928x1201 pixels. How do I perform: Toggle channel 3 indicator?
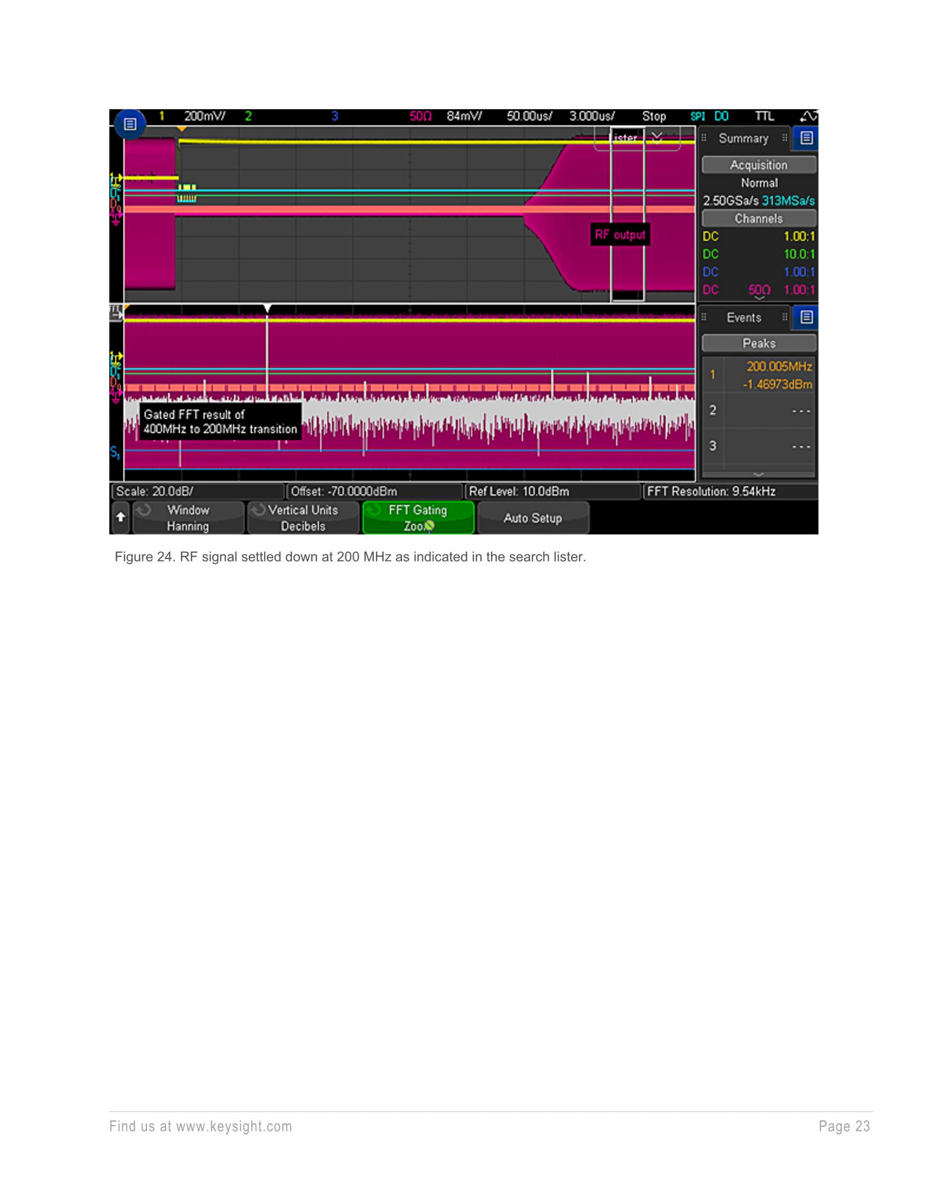pos(335,116)
